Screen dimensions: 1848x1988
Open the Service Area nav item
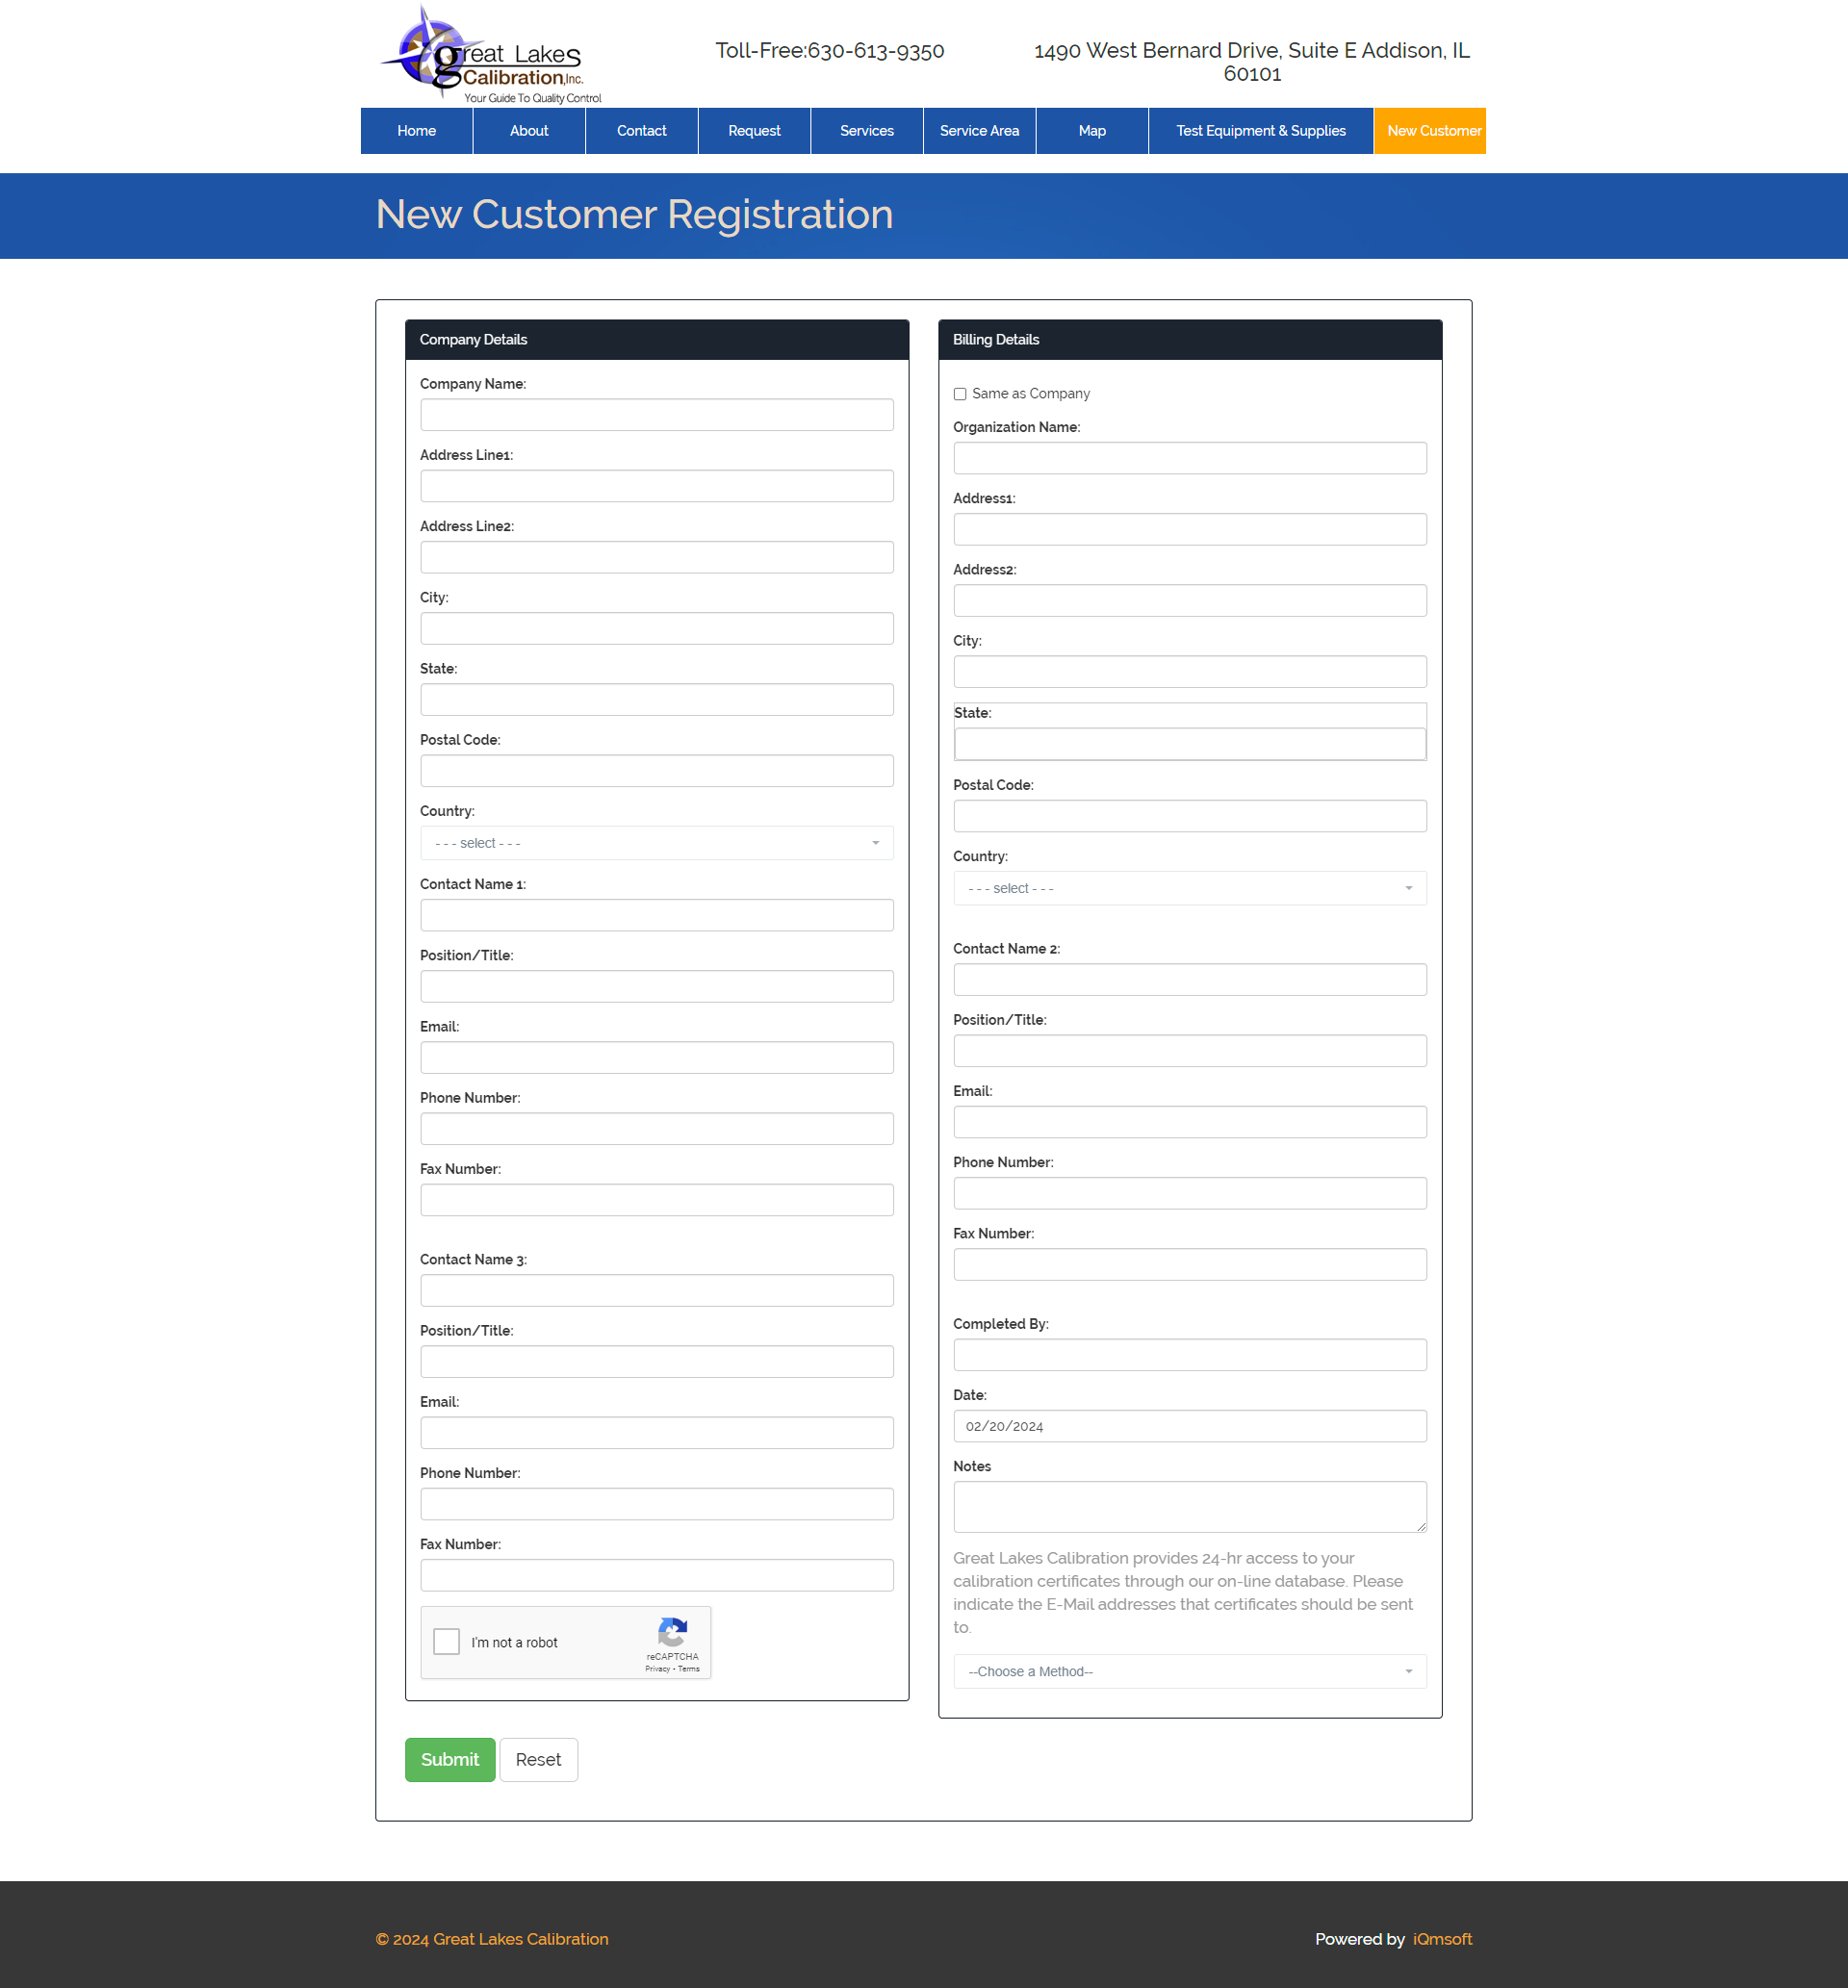pos(979,131)
